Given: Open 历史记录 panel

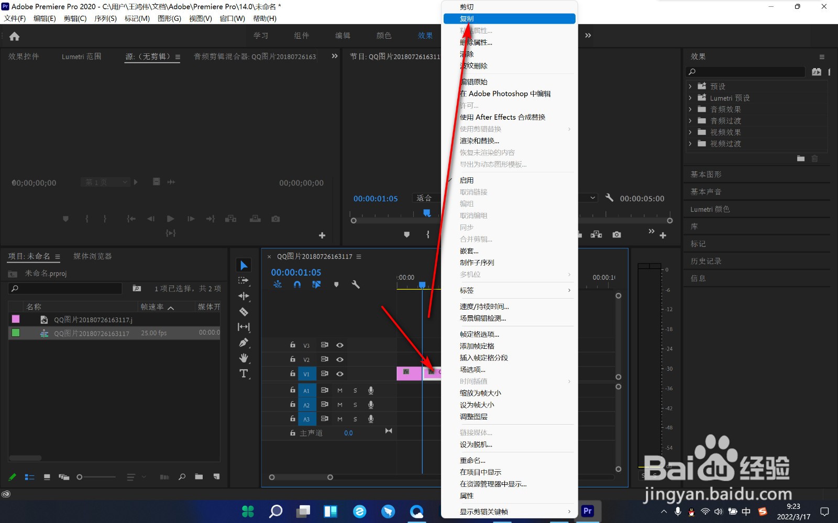Looking at the screenshot, I should coord(706,261).
